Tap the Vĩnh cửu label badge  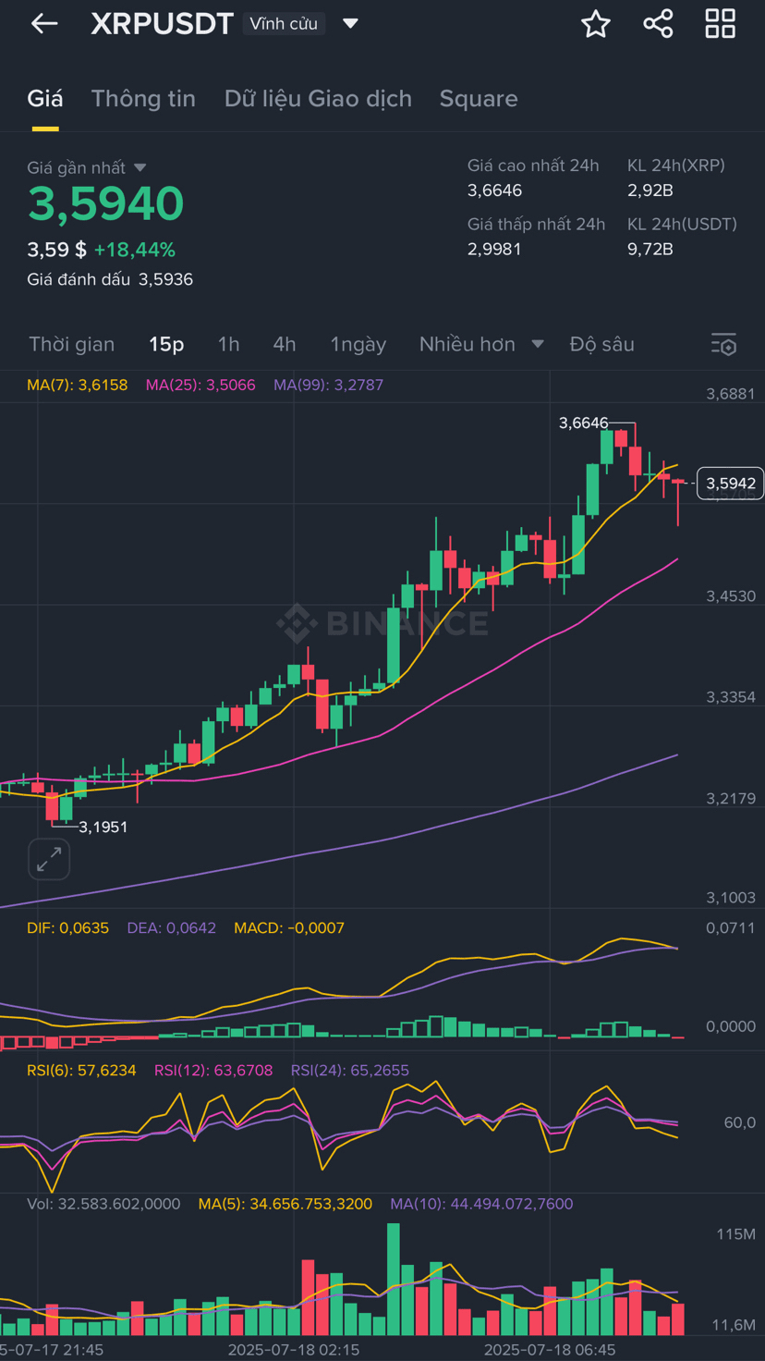point(284,24)
